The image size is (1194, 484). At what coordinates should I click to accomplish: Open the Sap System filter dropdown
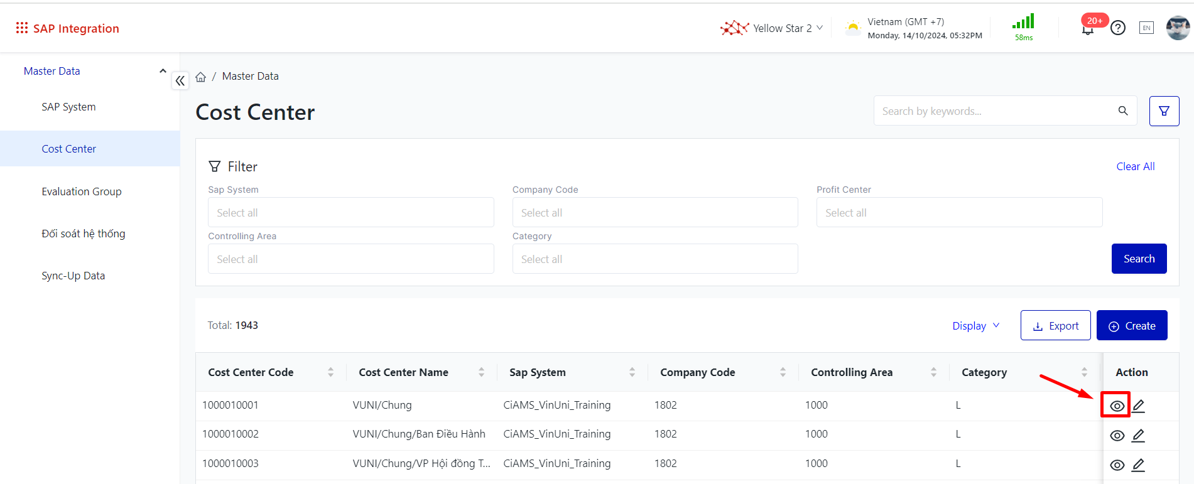(x=350, y=213)
